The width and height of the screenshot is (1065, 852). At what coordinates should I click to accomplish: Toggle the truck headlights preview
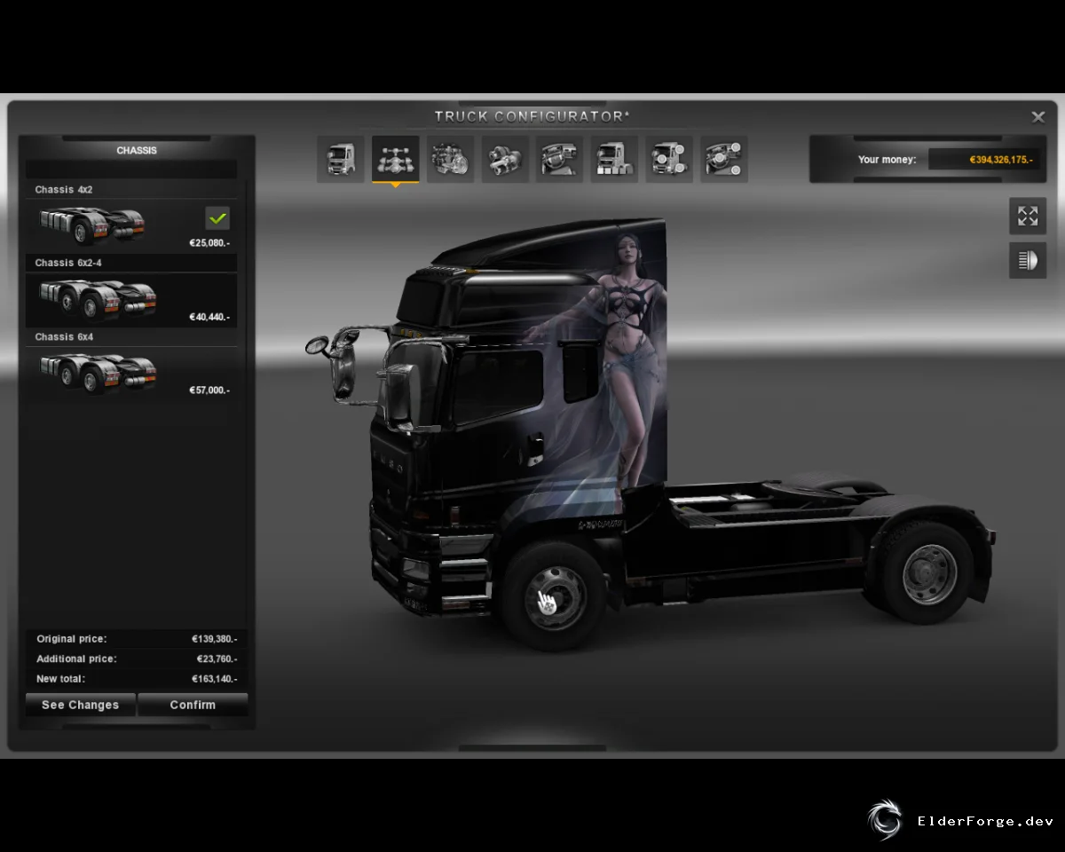(1028, 261)
